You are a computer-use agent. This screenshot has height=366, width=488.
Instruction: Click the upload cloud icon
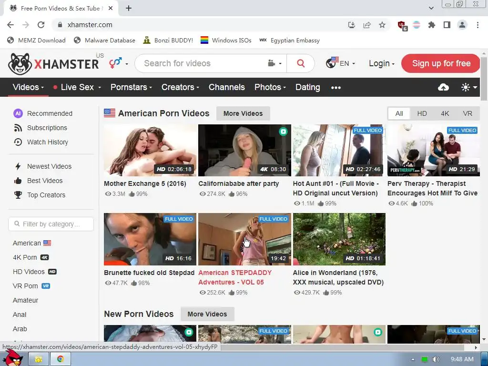tap(443, 88)
